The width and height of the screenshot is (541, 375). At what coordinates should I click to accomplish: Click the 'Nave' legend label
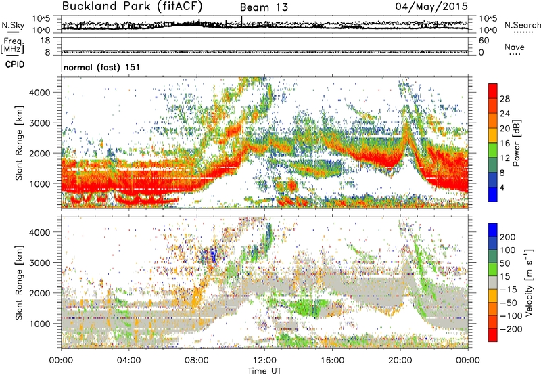click(515, 47)
